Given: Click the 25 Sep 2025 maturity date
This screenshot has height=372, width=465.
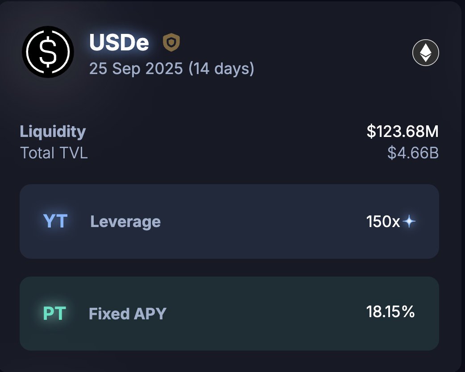Looking at the screenshot, I should coord(136,69).
